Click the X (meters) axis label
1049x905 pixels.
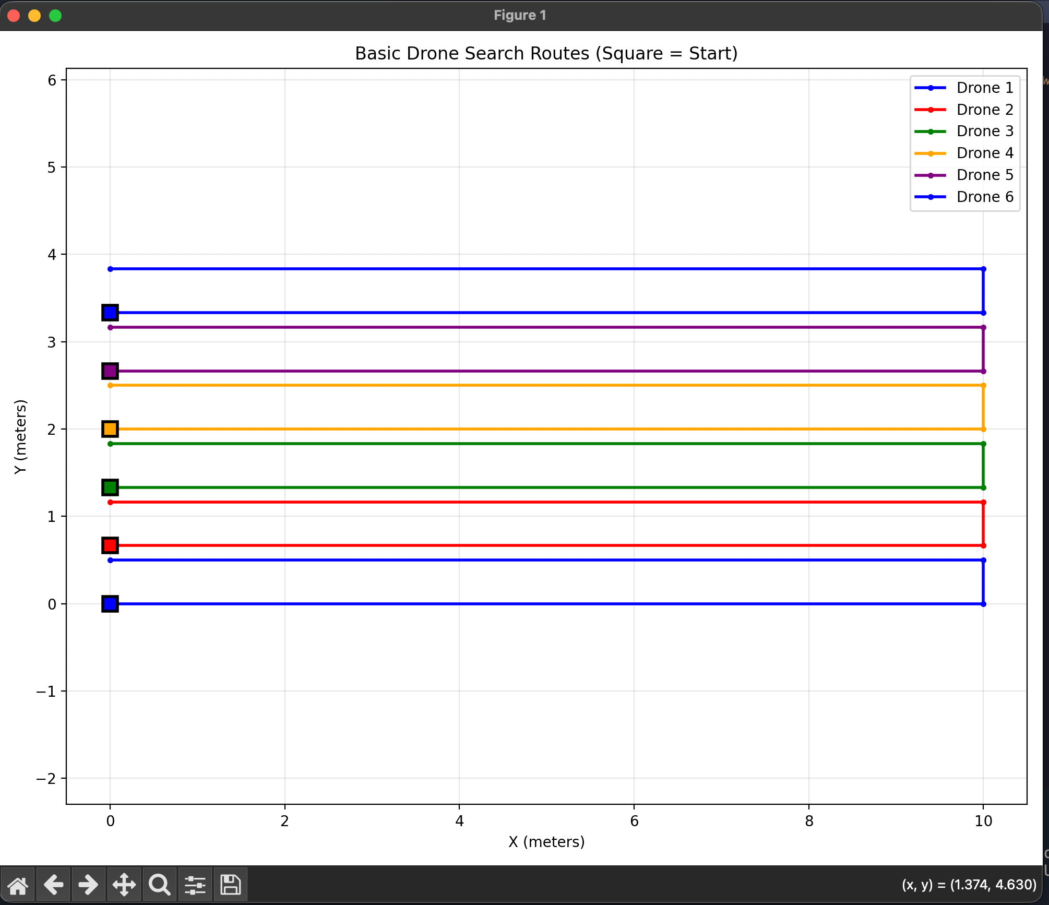[x=546, y=841]
